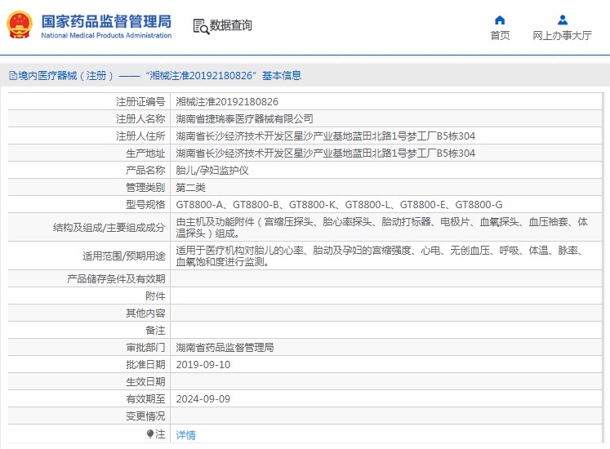Click the 注册人名称 row label

coord(140,119)
